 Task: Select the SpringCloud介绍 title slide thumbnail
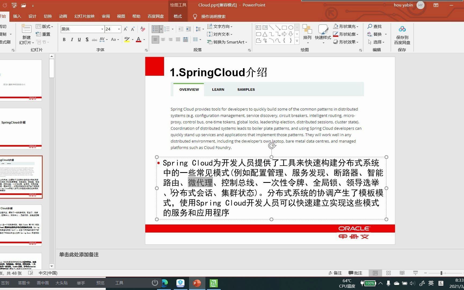tap(21, 129)
